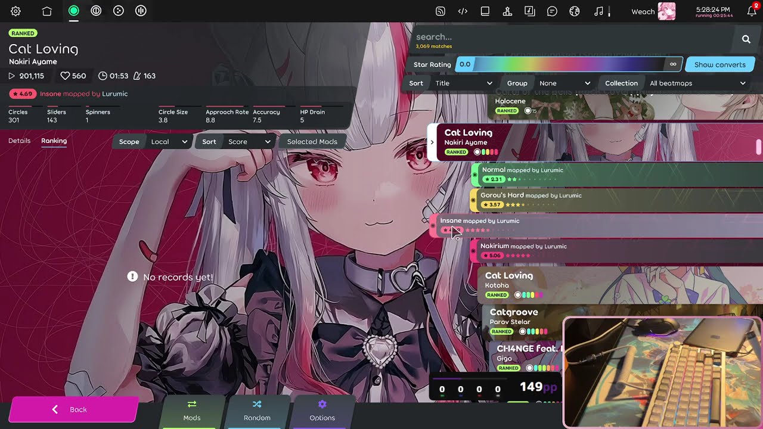Open the beatmap Options button
Screen dimensions: 763x429
[322, 411]
